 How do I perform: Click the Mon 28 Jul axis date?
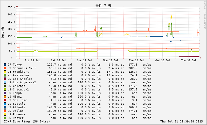[x=111, y=60]
